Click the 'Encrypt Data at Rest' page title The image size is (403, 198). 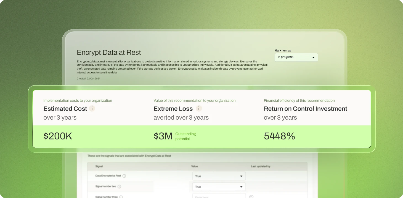109,53
